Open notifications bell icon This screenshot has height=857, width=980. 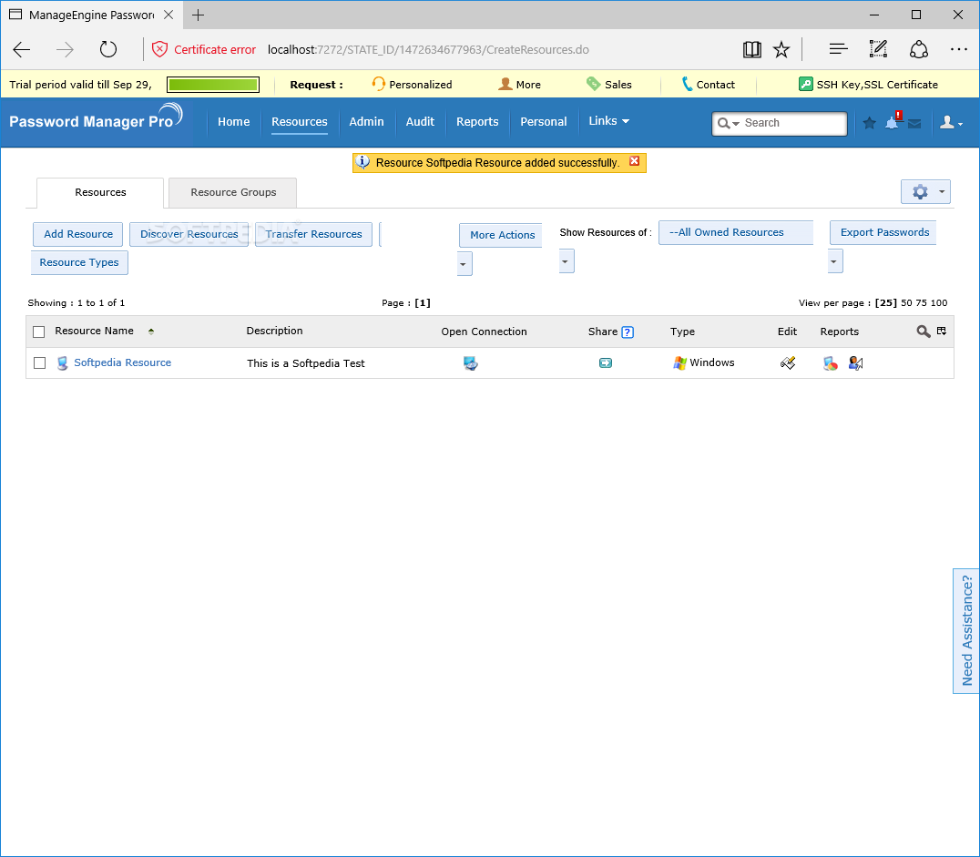(893, 122)
